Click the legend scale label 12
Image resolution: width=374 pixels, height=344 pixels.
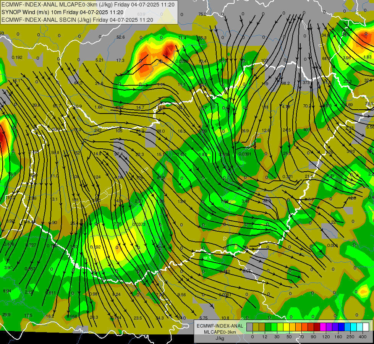tap(265, 337)
